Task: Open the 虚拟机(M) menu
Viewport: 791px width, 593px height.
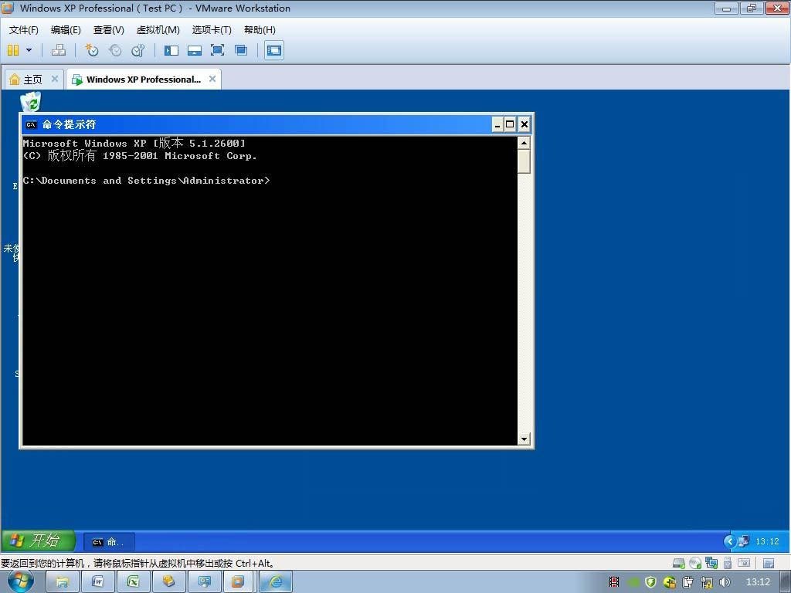Action: tap(158, 30)
